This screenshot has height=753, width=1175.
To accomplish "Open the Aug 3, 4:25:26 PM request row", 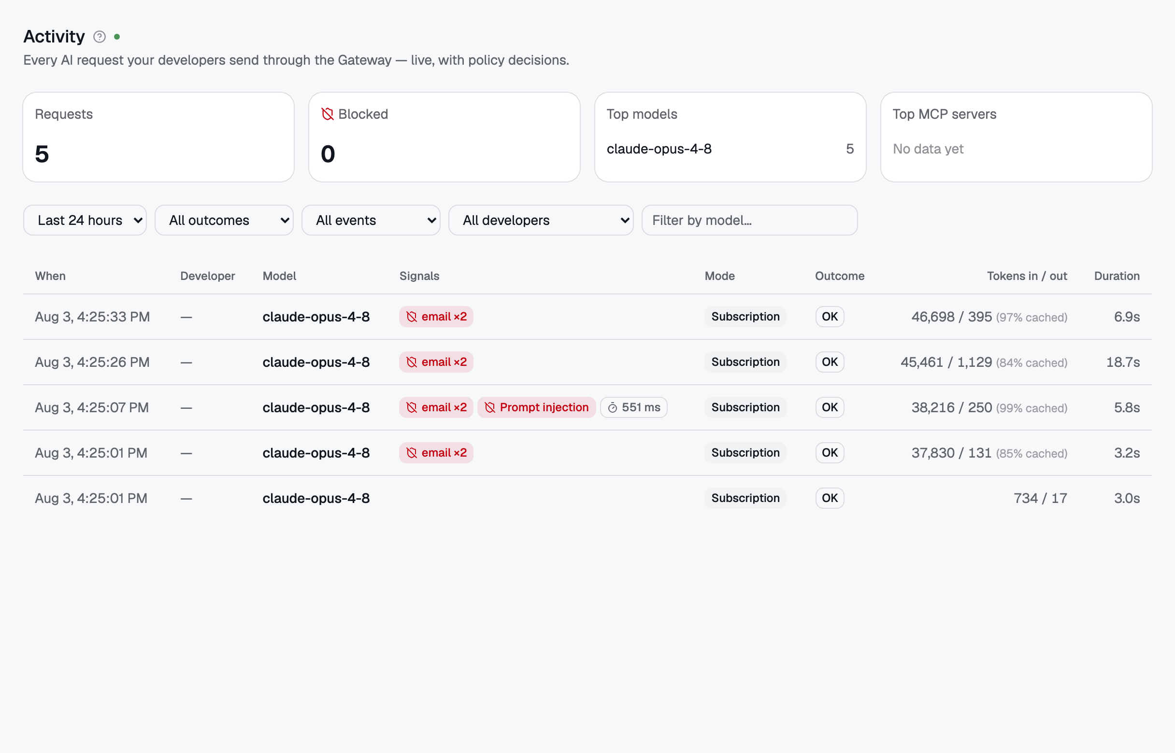I will pyautogui.click(x=587, y=363).
